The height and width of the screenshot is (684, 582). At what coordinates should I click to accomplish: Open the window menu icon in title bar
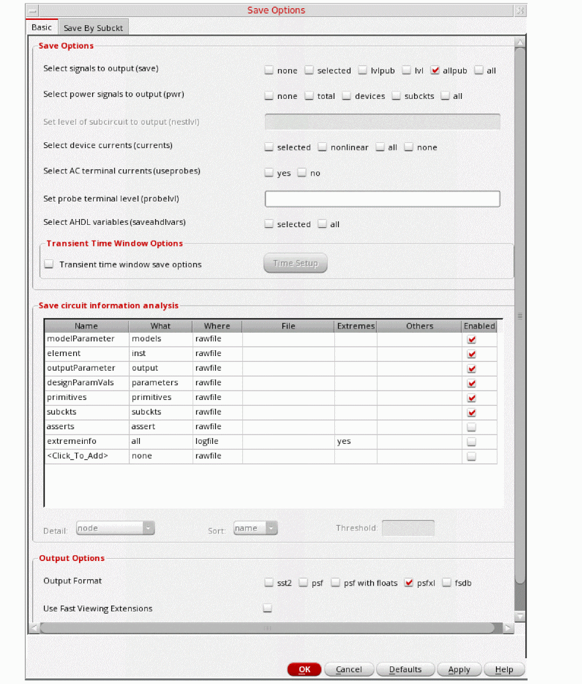coord(33,11)
